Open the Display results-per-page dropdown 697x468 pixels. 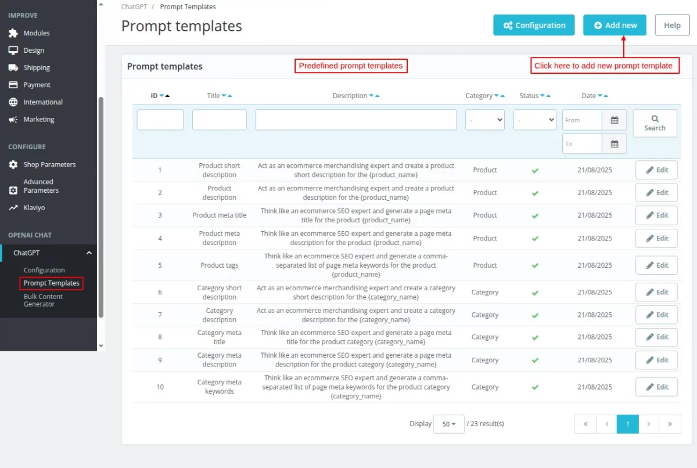tap(448, 424)
